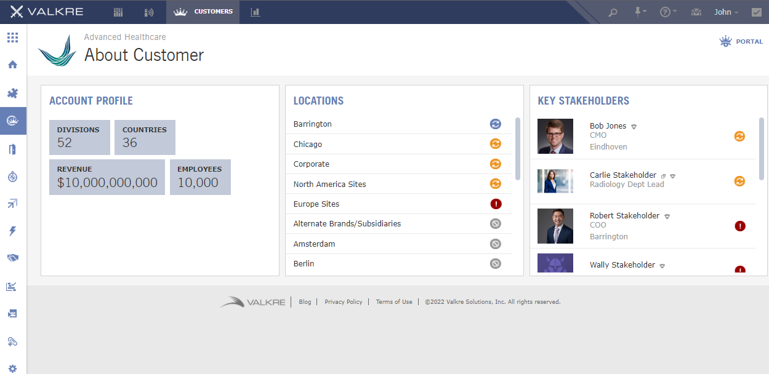Click the Amsterdam grey disabled status icon
Viewport: 769px width, 374px height.
tap(496, 244)
